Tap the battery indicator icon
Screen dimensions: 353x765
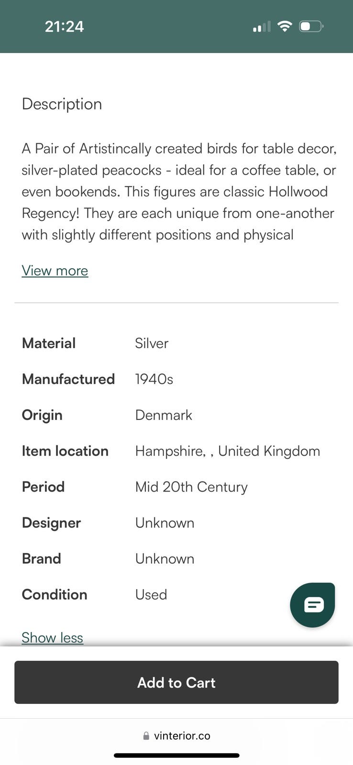(x=311, y=26)
